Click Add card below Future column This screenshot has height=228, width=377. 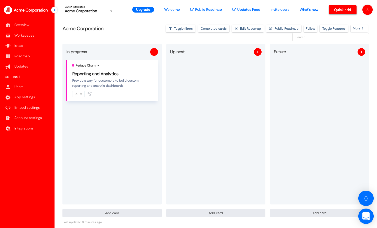pos(319,213)
